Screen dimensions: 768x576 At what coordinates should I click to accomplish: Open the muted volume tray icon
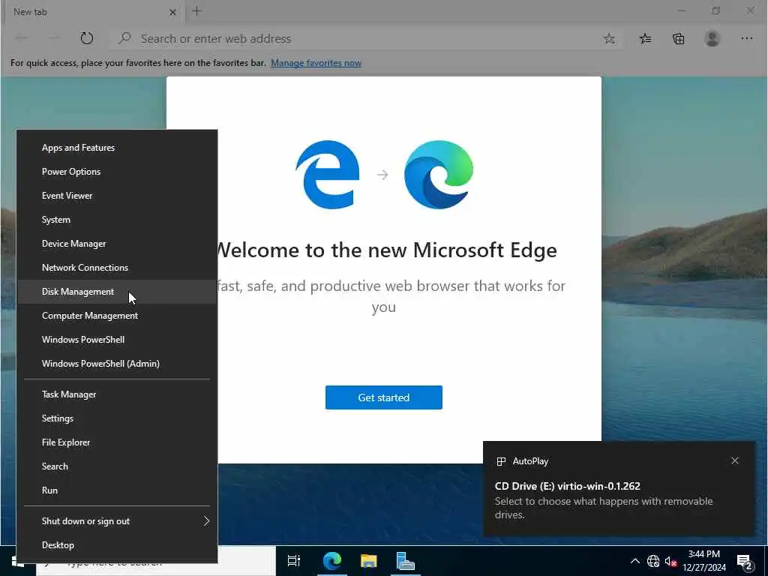click(x=670, y=561)
